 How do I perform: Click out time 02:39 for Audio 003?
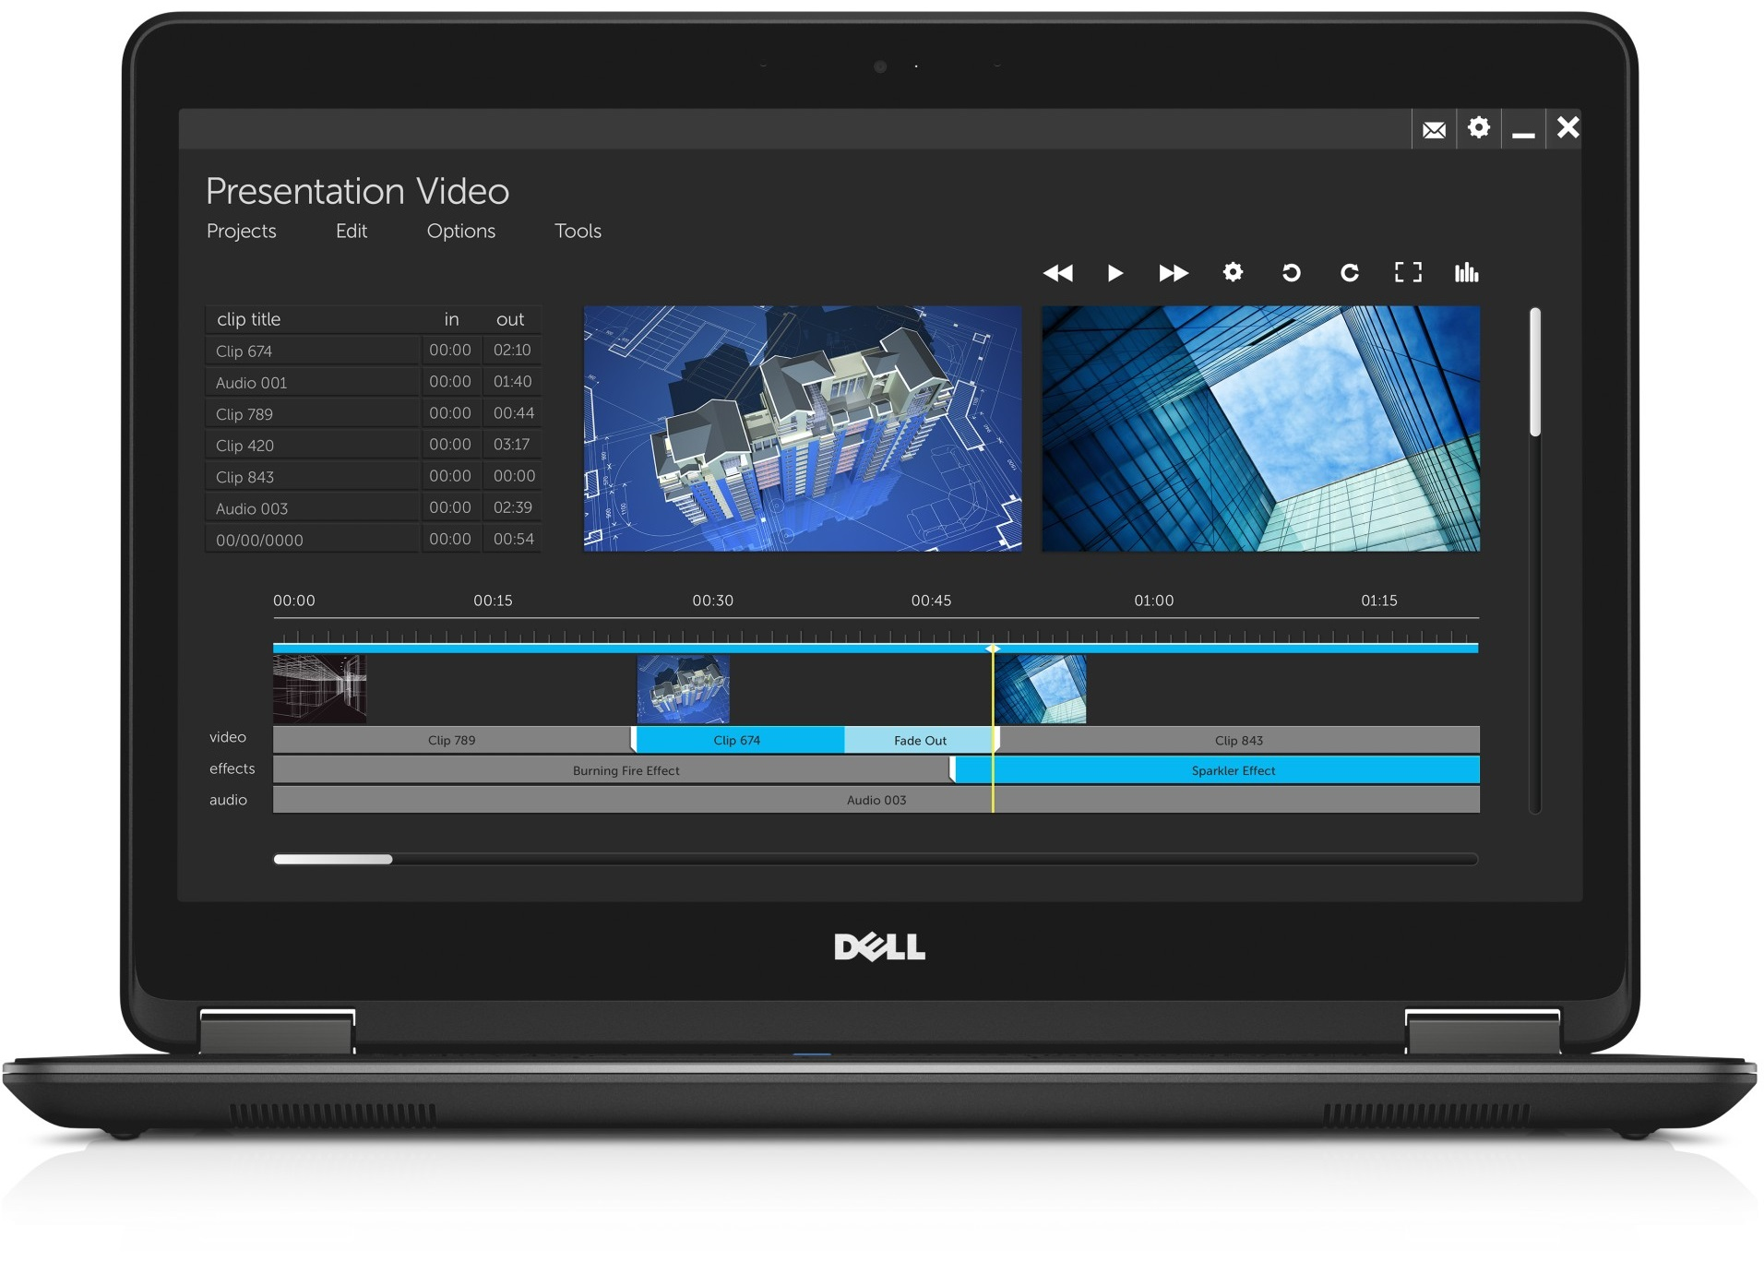coord(512,507)
